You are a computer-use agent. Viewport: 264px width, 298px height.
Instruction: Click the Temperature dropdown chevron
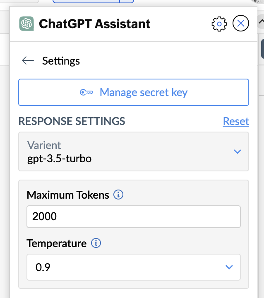[229, 267]
